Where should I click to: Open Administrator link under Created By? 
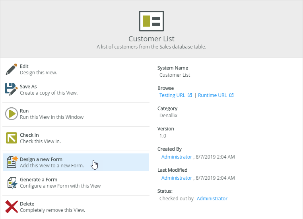coord(177,157)
